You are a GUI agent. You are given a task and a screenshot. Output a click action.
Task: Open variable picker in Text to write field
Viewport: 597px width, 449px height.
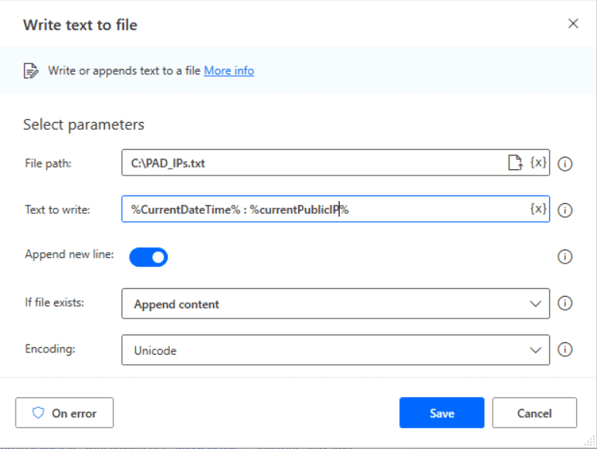[538, 209]
